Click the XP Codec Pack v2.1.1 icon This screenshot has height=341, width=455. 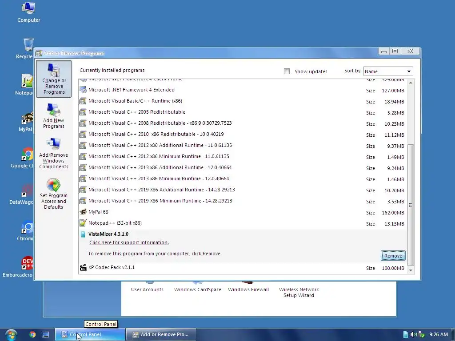click(83, 267)
